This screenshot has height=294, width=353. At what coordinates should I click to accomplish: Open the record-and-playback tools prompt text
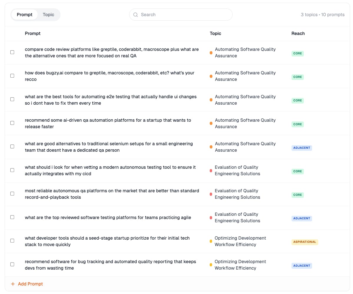pos(112,194)
